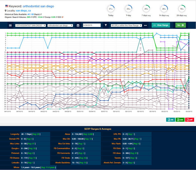Export chart as pdf file
Image resolution: width=196 pixels, height=170 pixels.
[x=190, y=120]
